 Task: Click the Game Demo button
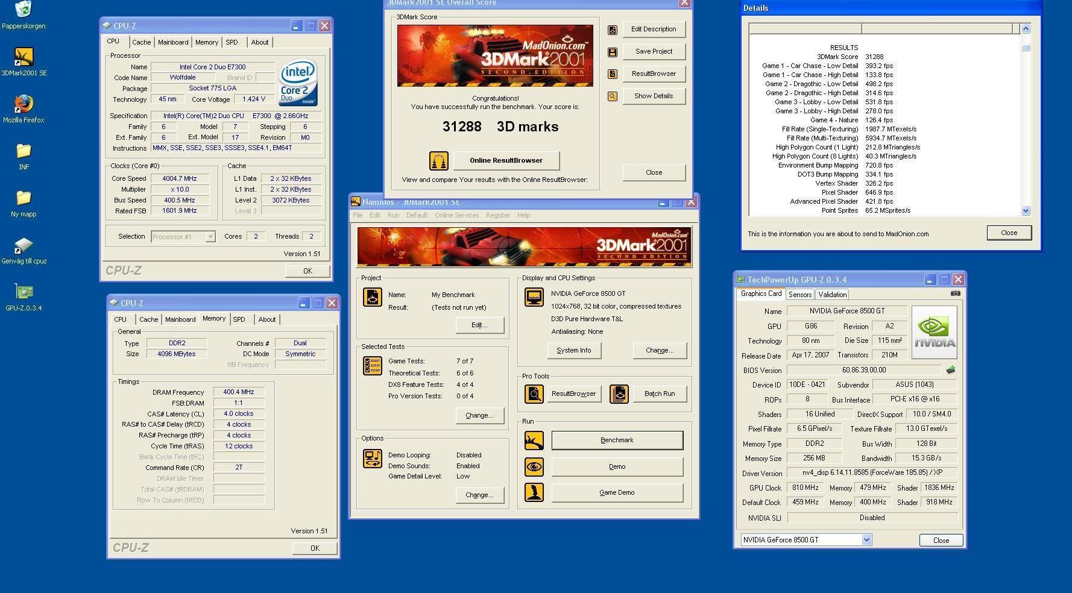pyautogui.click(x=617, y=492)
